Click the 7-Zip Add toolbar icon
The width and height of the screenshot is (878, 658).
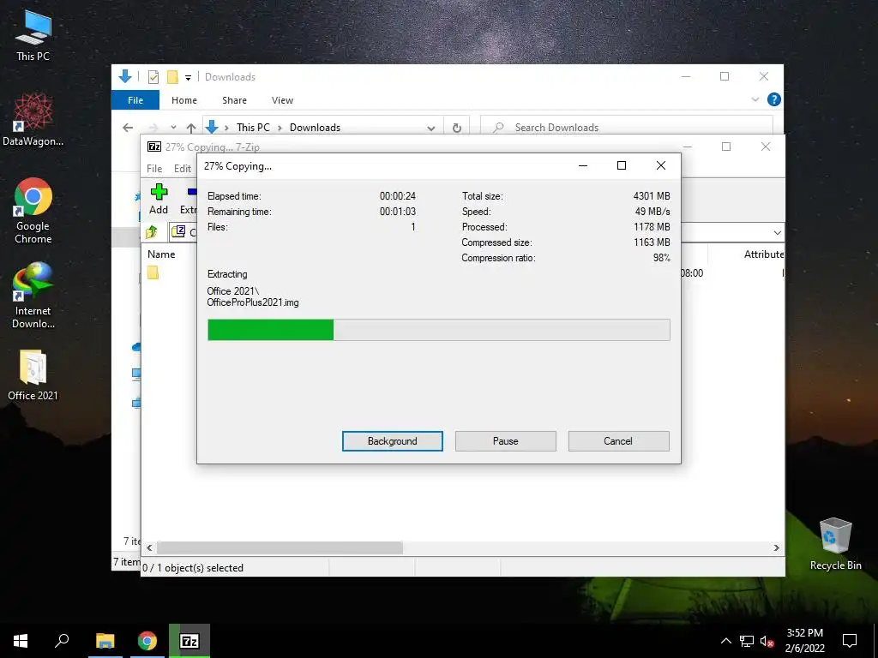159,199
